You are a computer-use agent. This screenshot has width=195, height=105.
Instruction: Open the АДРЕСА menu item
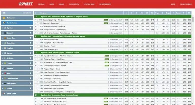41,4
